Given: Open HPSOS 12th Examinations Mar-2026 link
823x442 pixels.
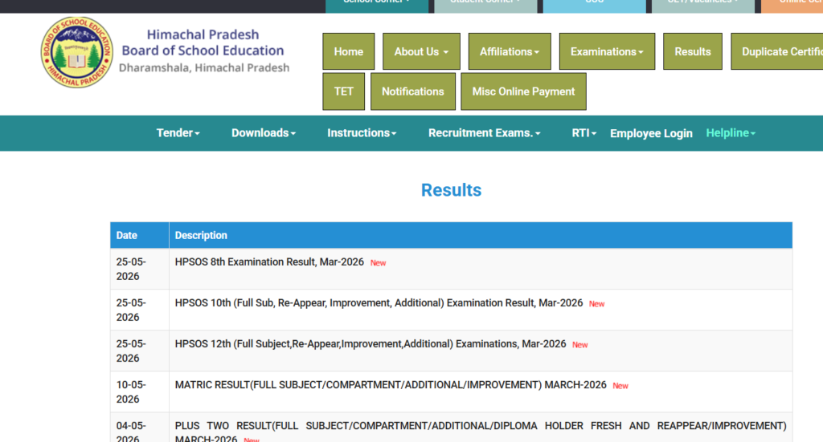Looking at the screenshot, I should (371, 343).
